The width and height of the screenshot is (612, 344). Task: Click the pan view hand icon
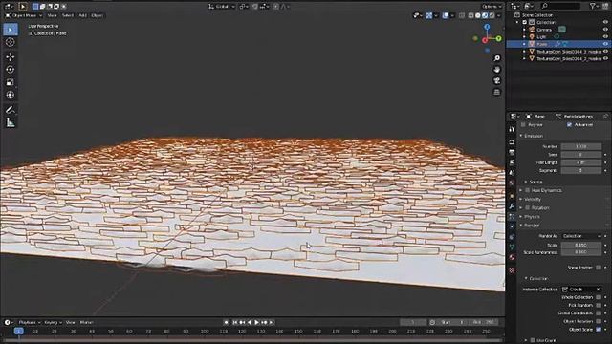(497, 70)
